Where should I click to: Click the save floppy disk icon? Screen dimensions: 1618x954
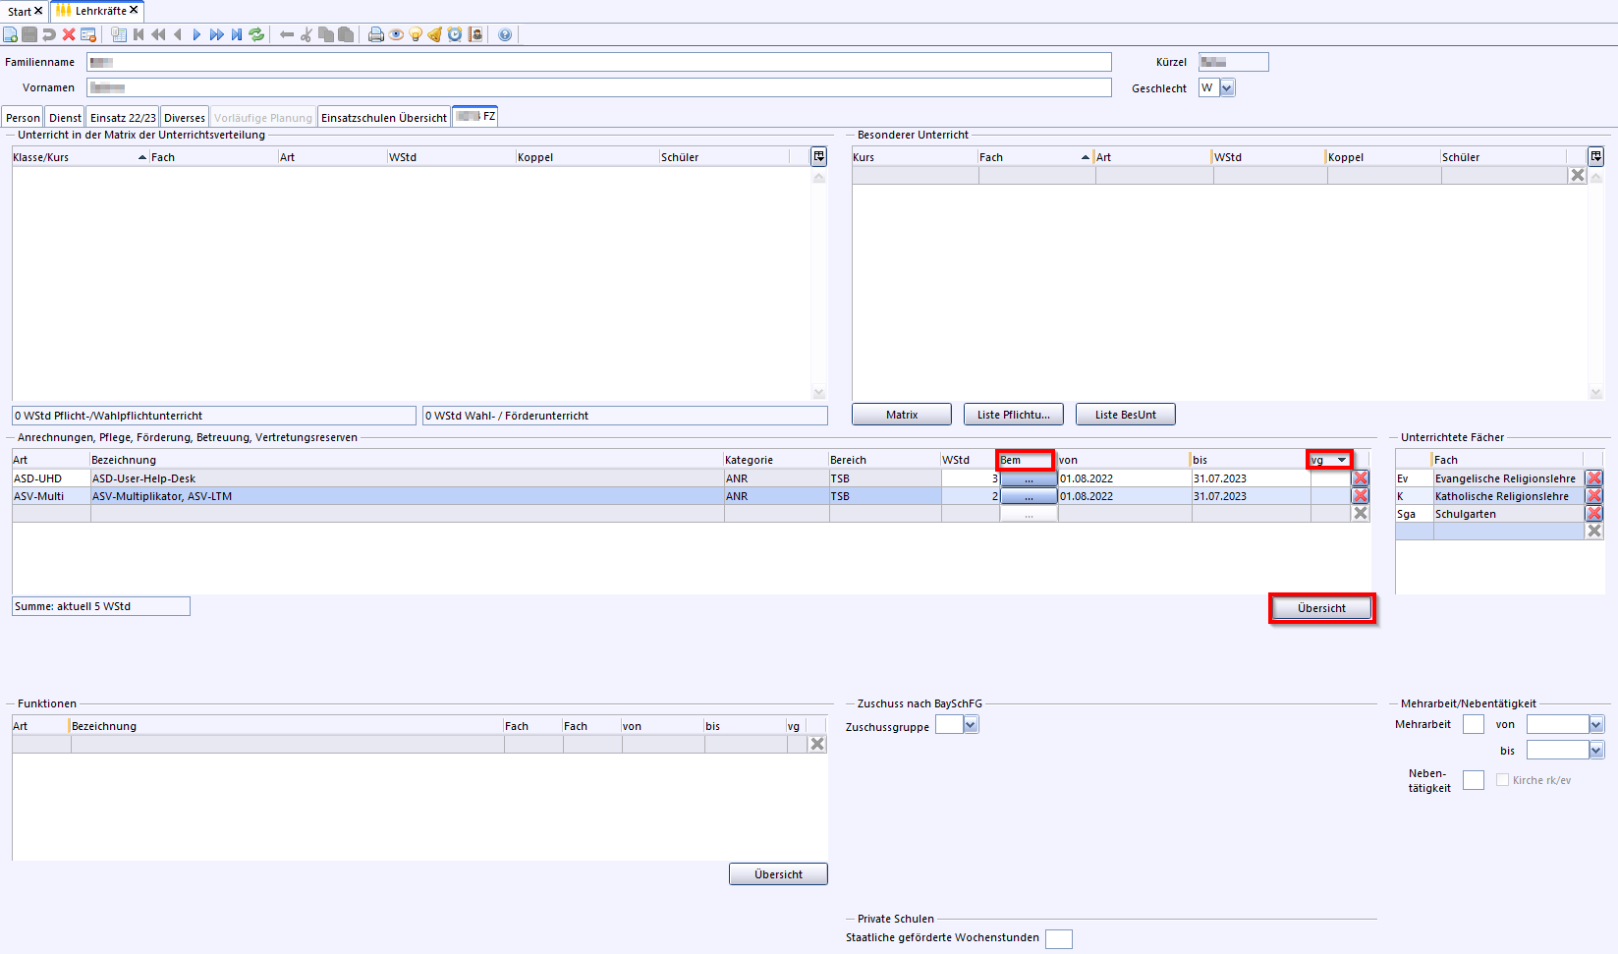point(29,34)
